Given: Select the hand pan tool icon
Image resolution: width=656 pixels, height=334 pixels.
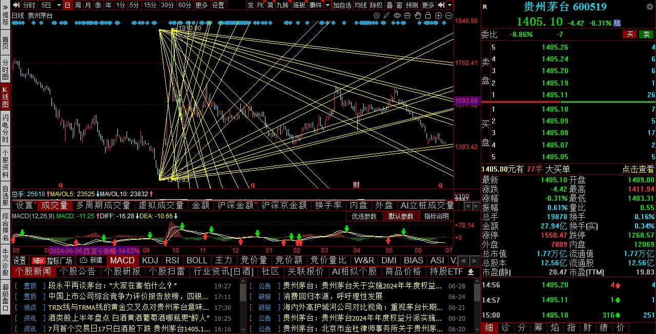Looking at the screenshot, I should (x=418, y=15).
